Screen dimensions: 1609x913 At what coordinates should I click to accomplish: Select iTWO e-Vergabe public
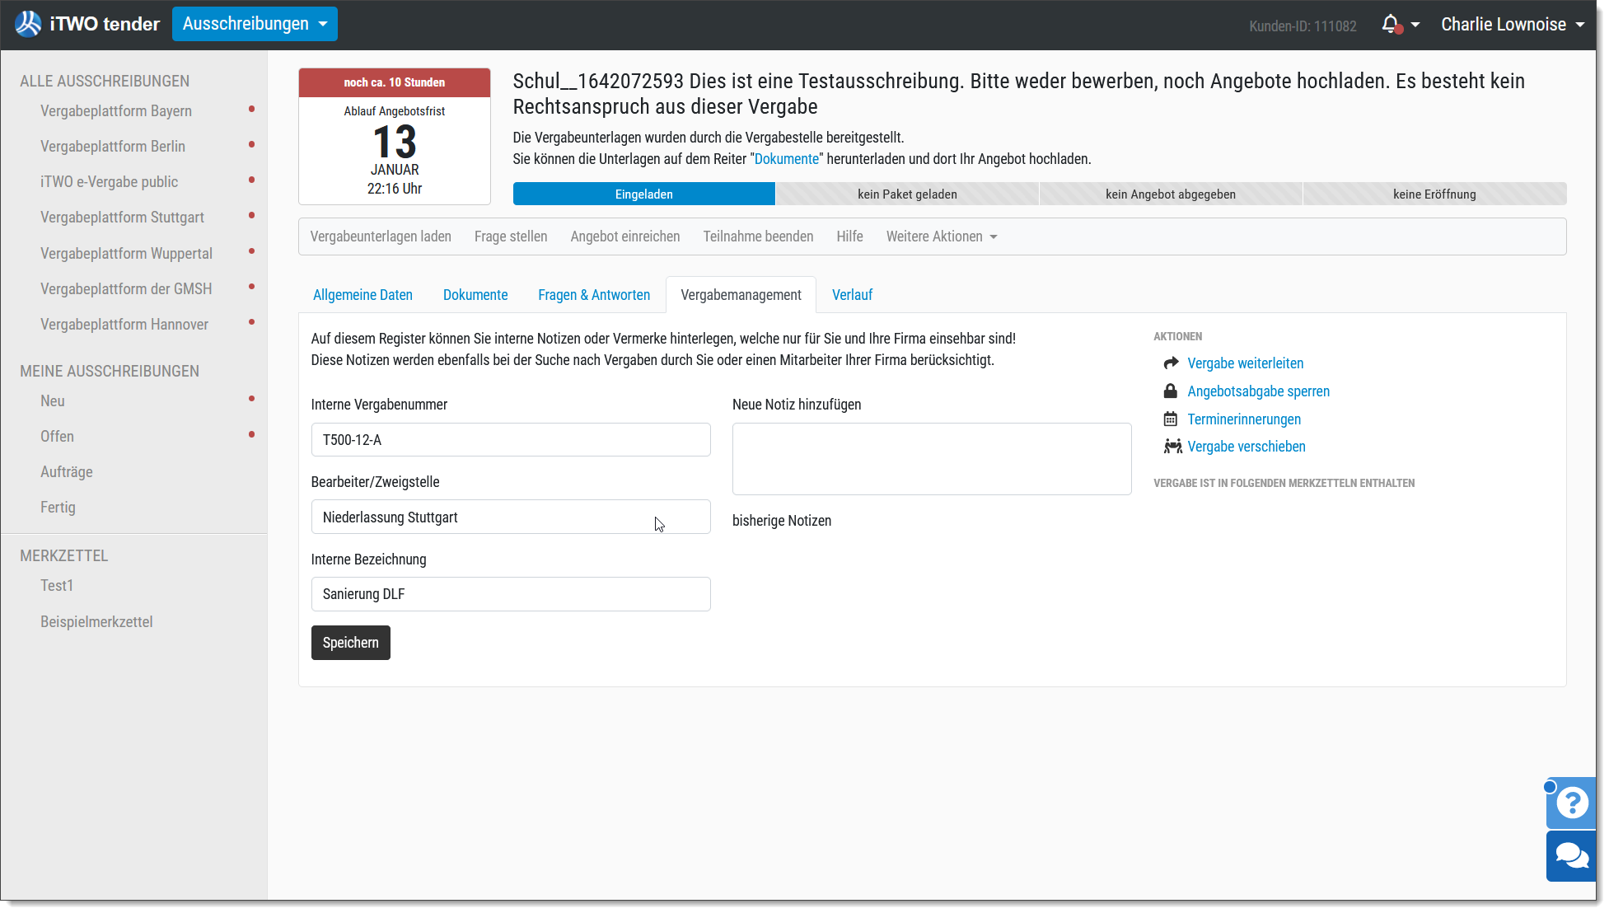click(109, 182)
